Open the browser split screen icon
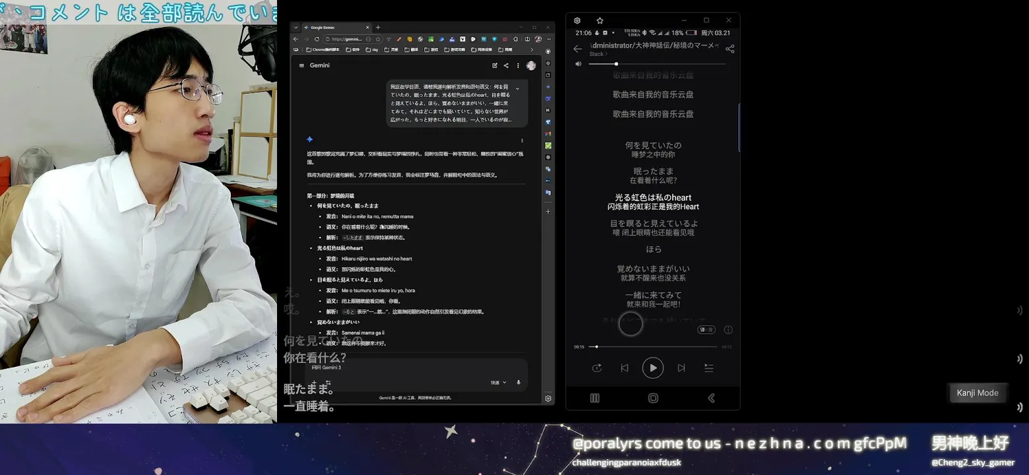 click(527, 39)
